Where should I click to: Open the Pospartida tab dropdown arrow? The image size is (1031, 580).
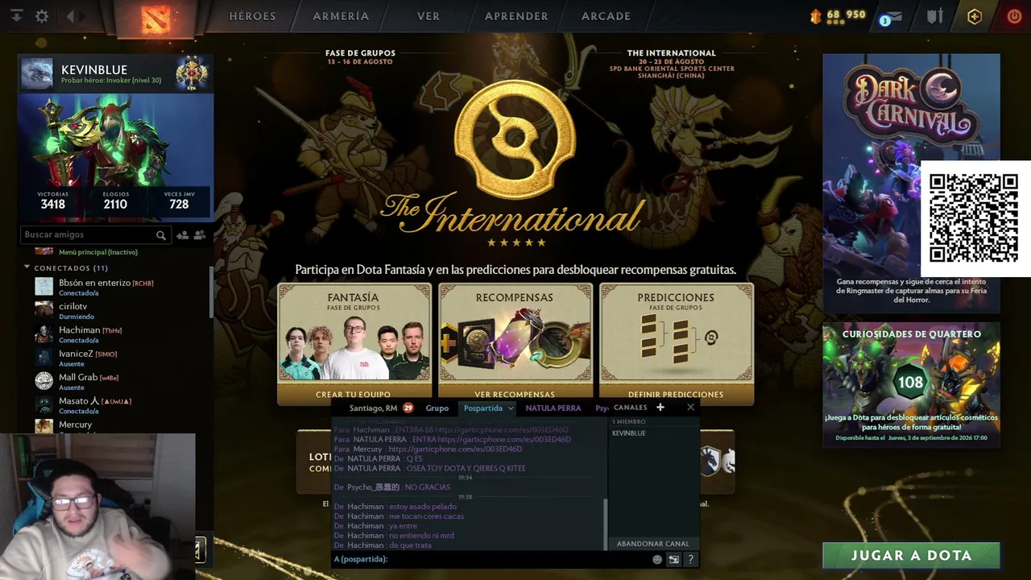511,408
